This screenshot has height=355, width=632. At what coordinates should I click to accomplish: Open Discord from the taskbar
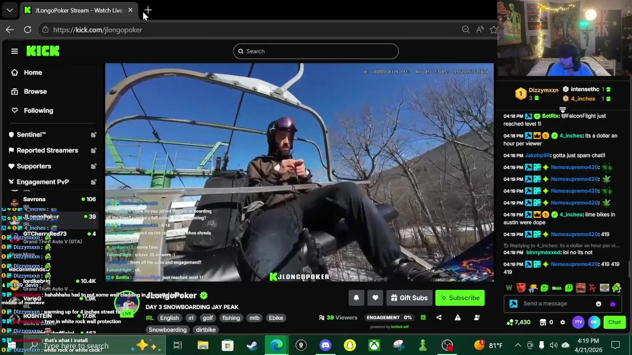[325, 345]
